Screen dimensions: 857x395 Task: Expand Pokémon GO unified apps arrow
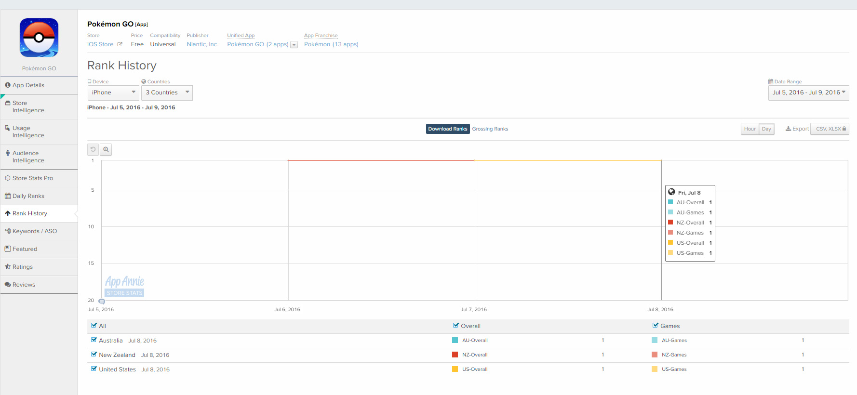point(294,45)
